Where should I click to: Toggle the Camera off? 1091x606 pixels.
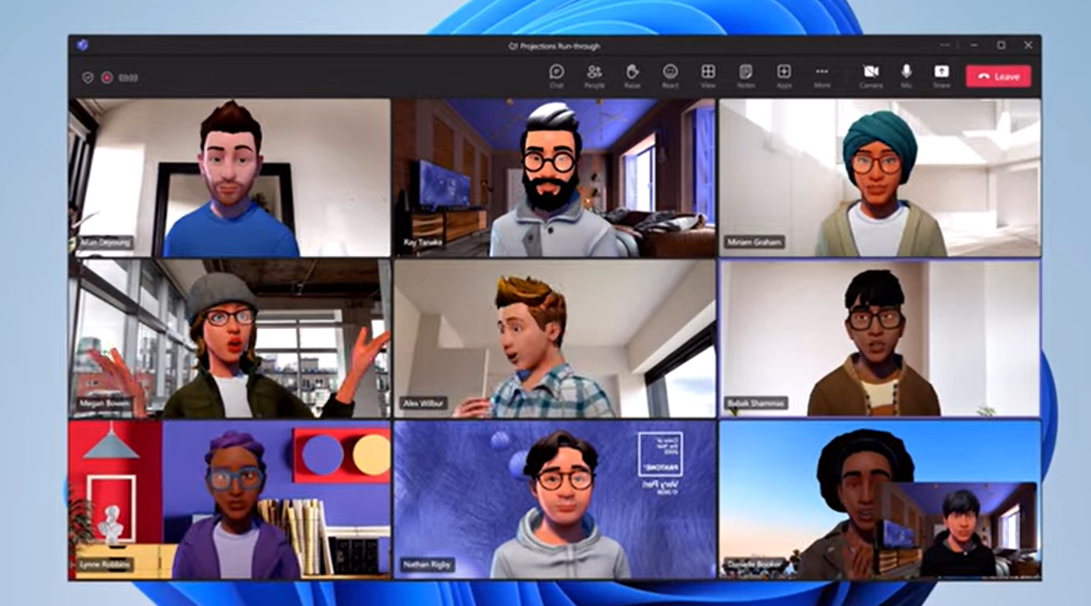tap(870, 75)
